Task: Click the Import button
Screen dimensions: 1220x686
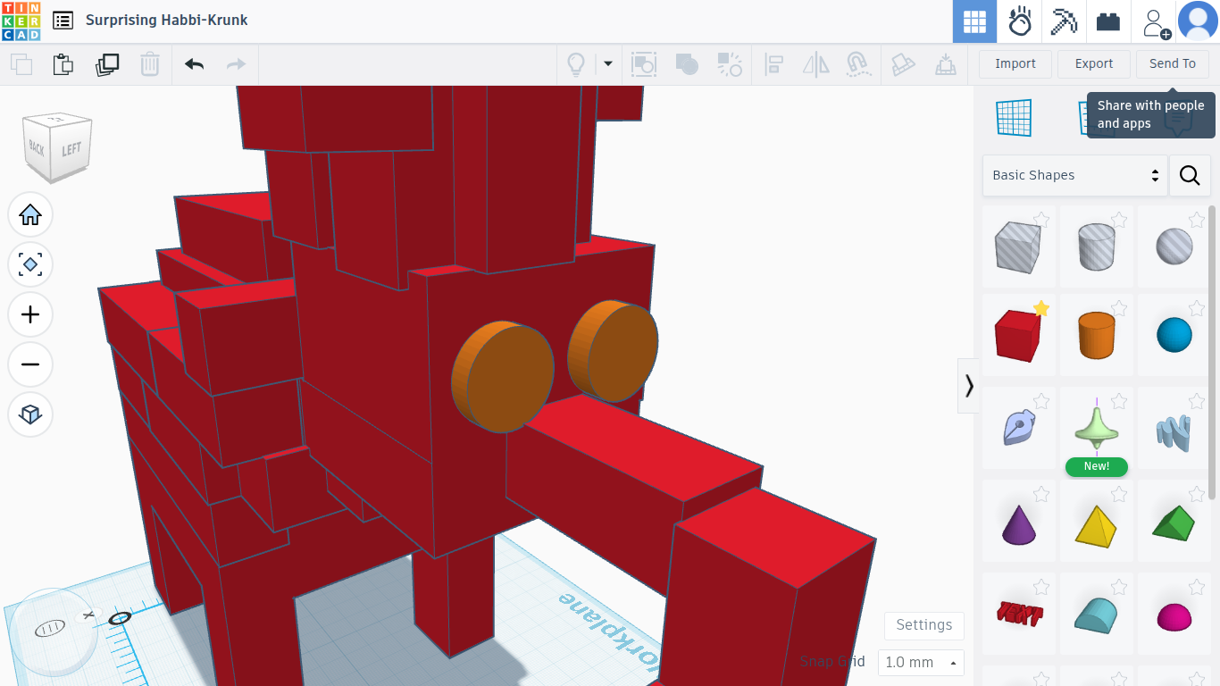Action: tap(1015, 63)
